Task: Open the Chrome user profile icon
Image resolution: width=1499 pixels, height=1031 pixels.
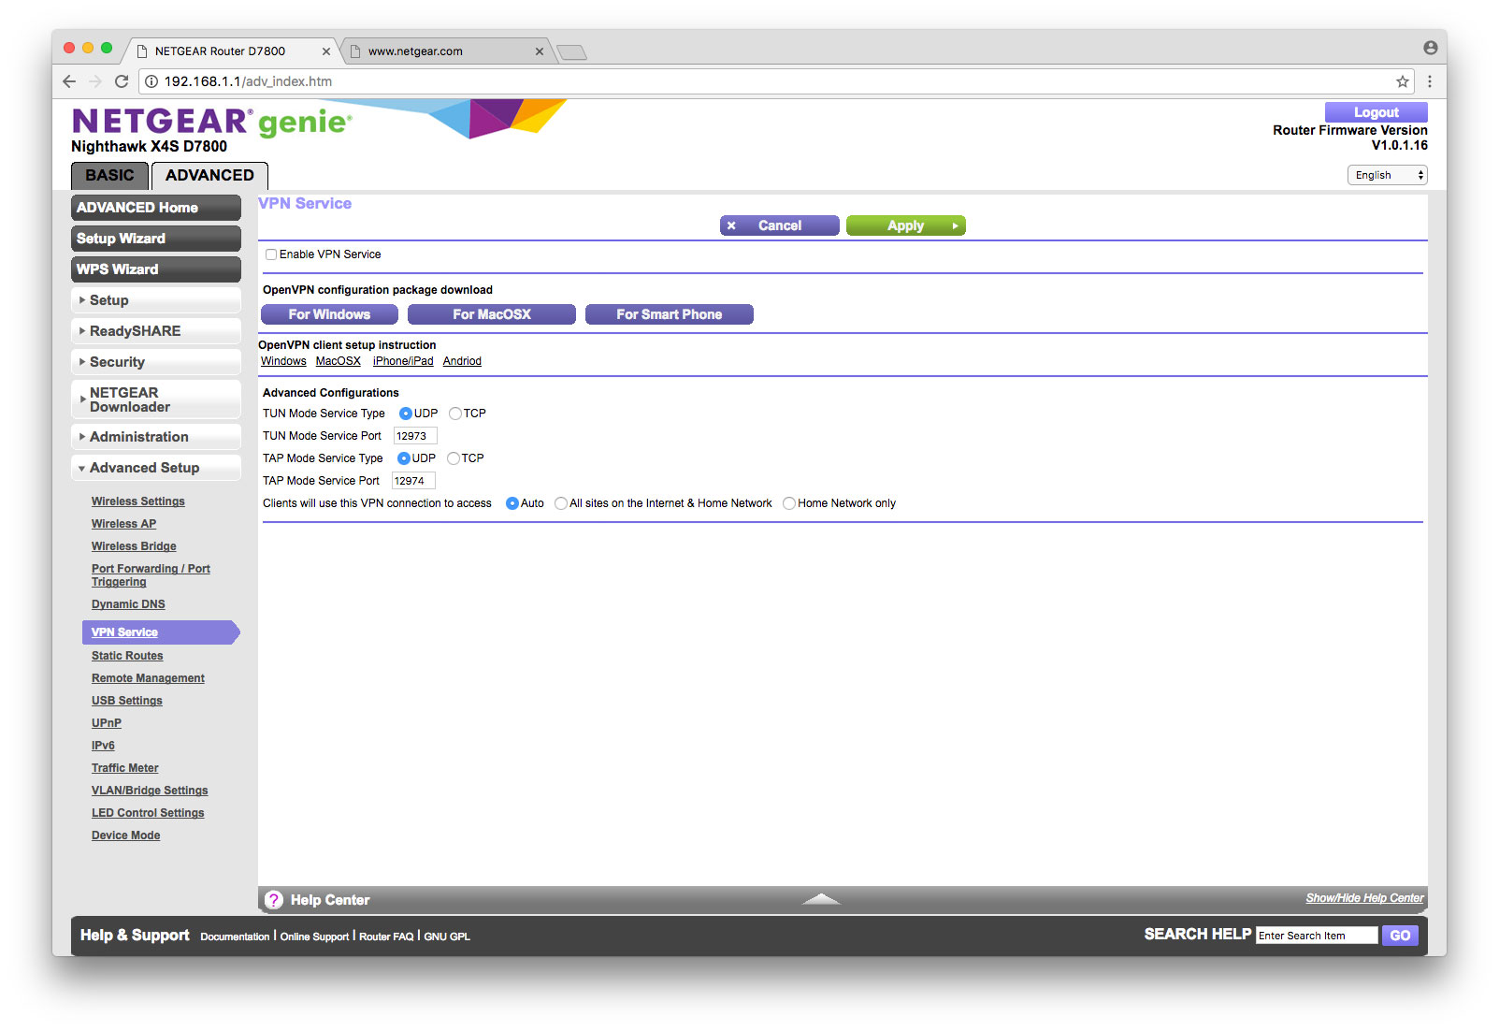Action: click(1431, 48)
